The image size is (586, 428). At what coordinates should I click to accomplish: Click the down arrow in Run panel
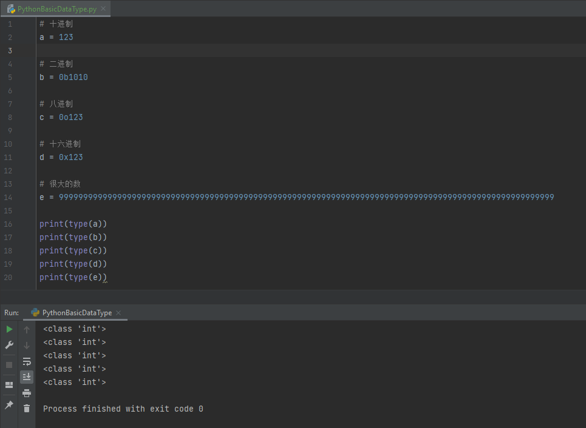tap(27, 346)
